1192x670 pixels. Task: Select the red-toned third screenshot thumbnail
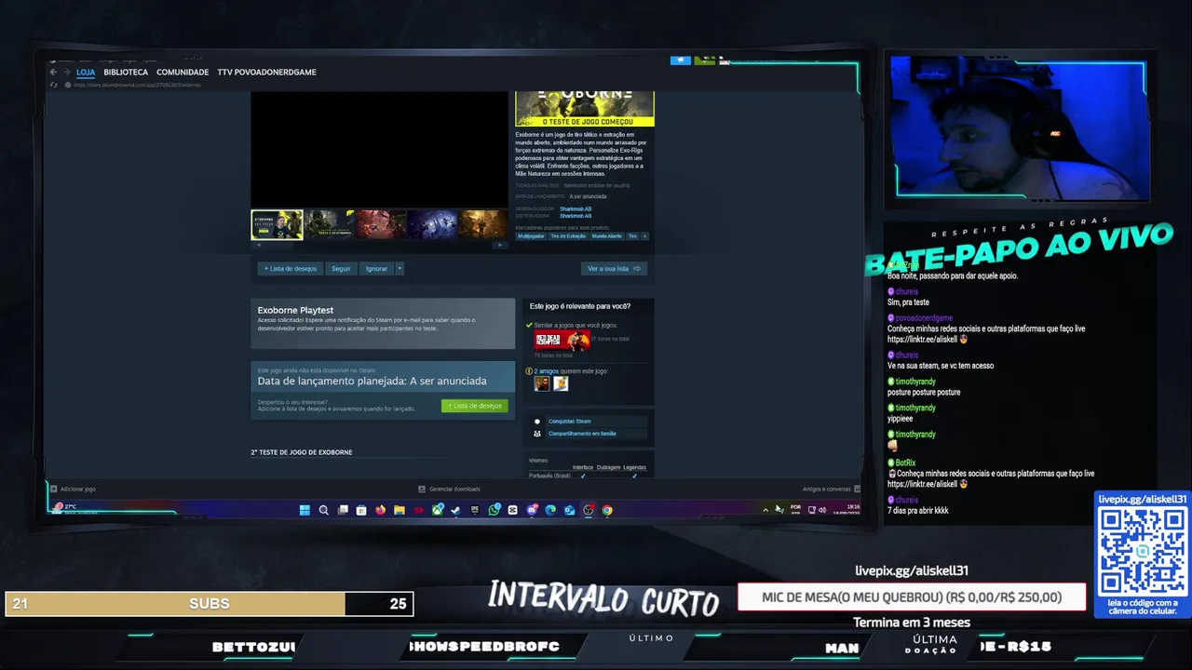click(x=380, y=224)
